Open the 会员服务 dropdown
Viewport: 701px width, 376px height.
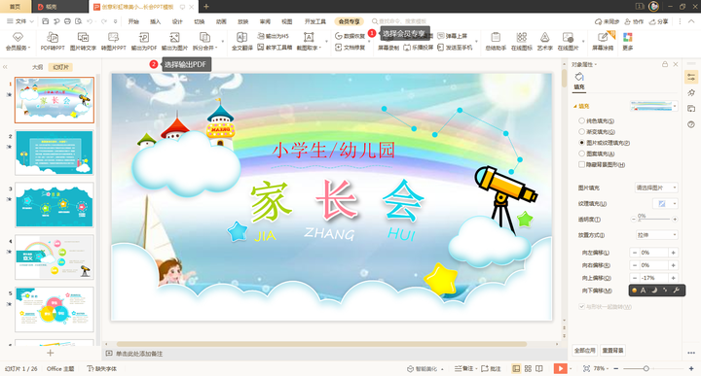(18, 41)
